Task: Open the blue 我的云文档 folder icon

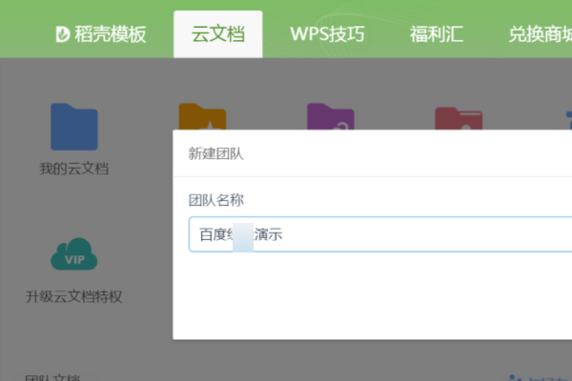Action: (74, 127)
